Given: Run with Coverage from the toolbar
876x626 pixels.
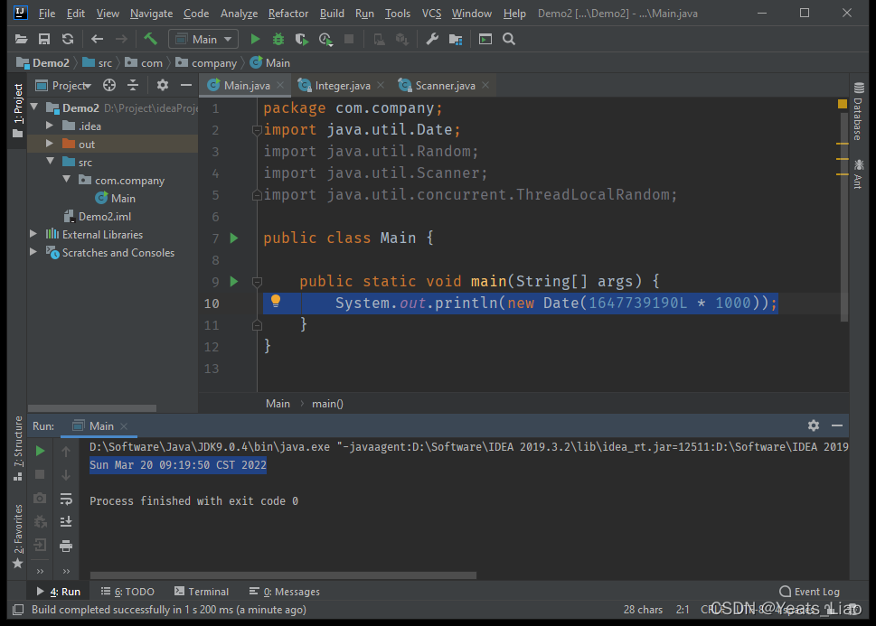Looking at the screenshot, I should [302, 39].
